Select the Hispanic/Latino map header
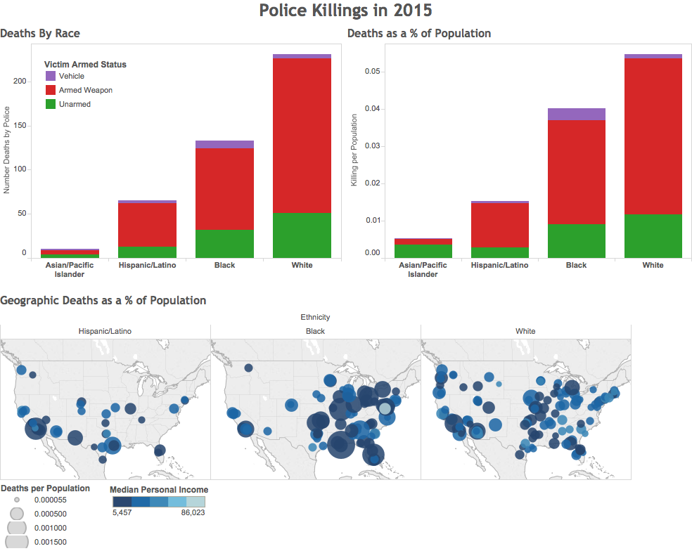692x551 pixels. [105, 331]
